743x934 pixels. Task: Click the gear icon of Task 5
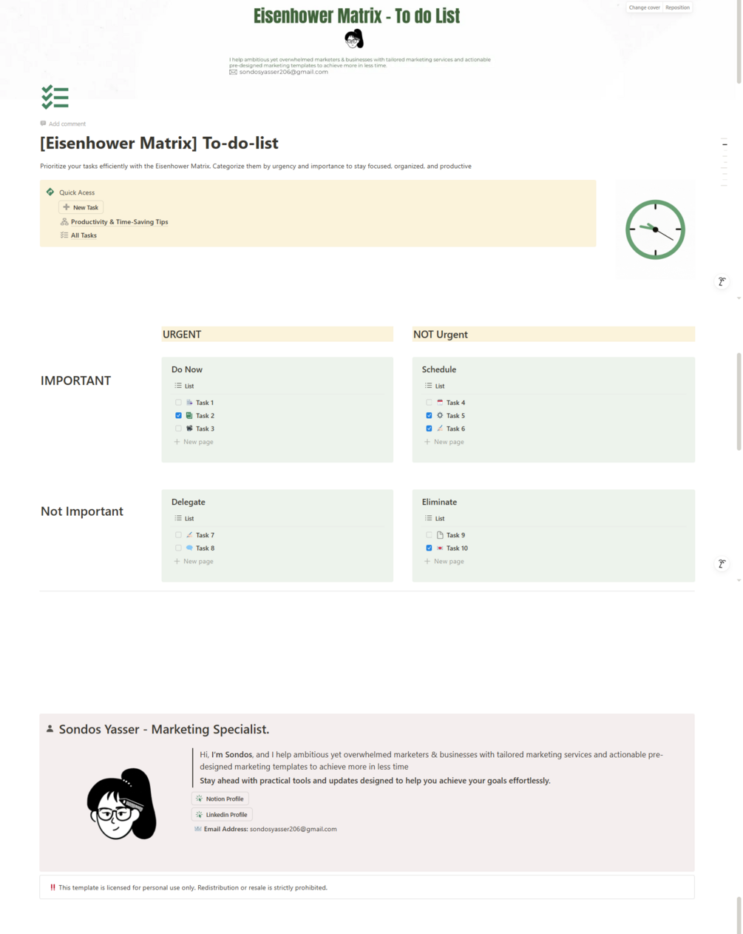click(440, 415)
